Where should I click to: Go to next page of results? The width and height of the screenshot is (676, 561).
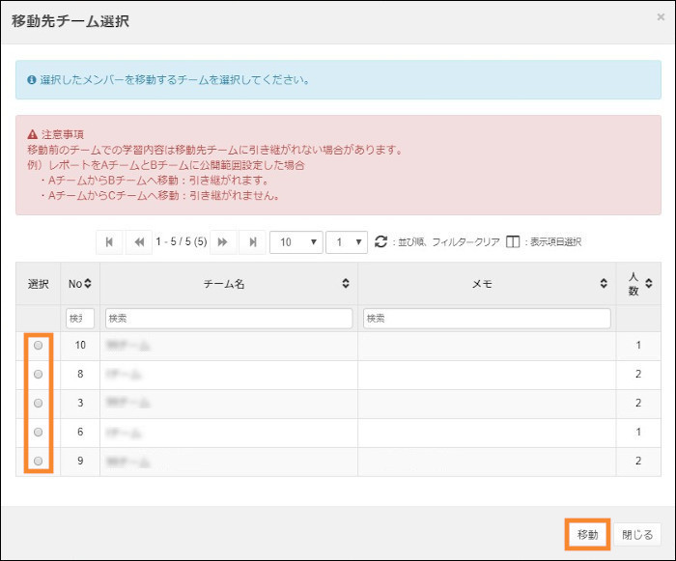click(x=222, y=242)
